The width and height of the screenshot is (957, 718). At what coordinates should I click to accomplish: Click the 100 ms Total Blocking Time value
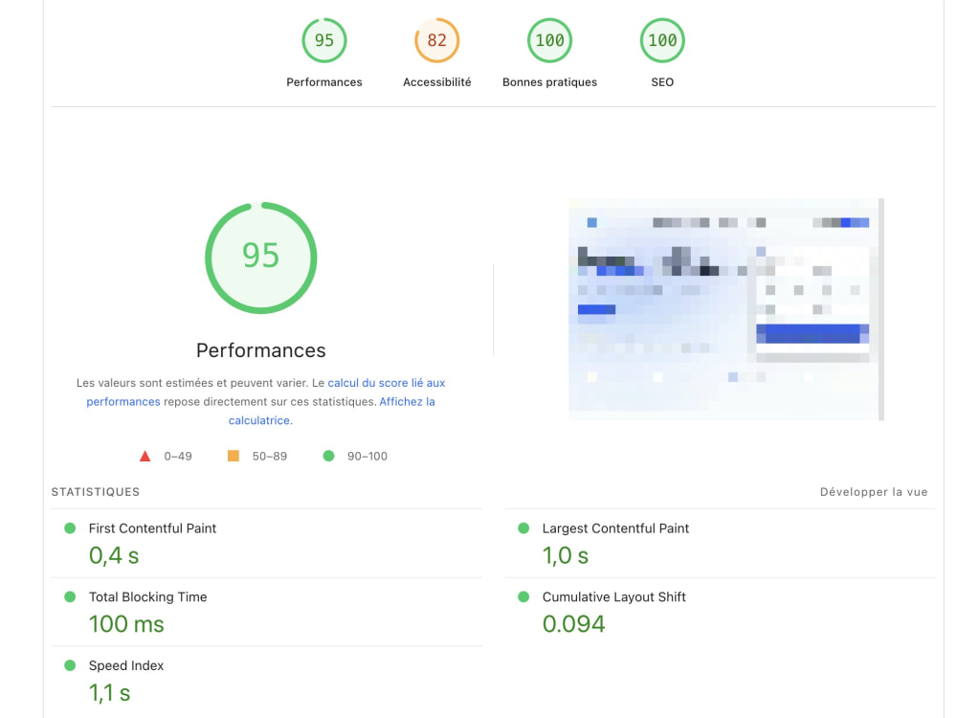point(126,624)
